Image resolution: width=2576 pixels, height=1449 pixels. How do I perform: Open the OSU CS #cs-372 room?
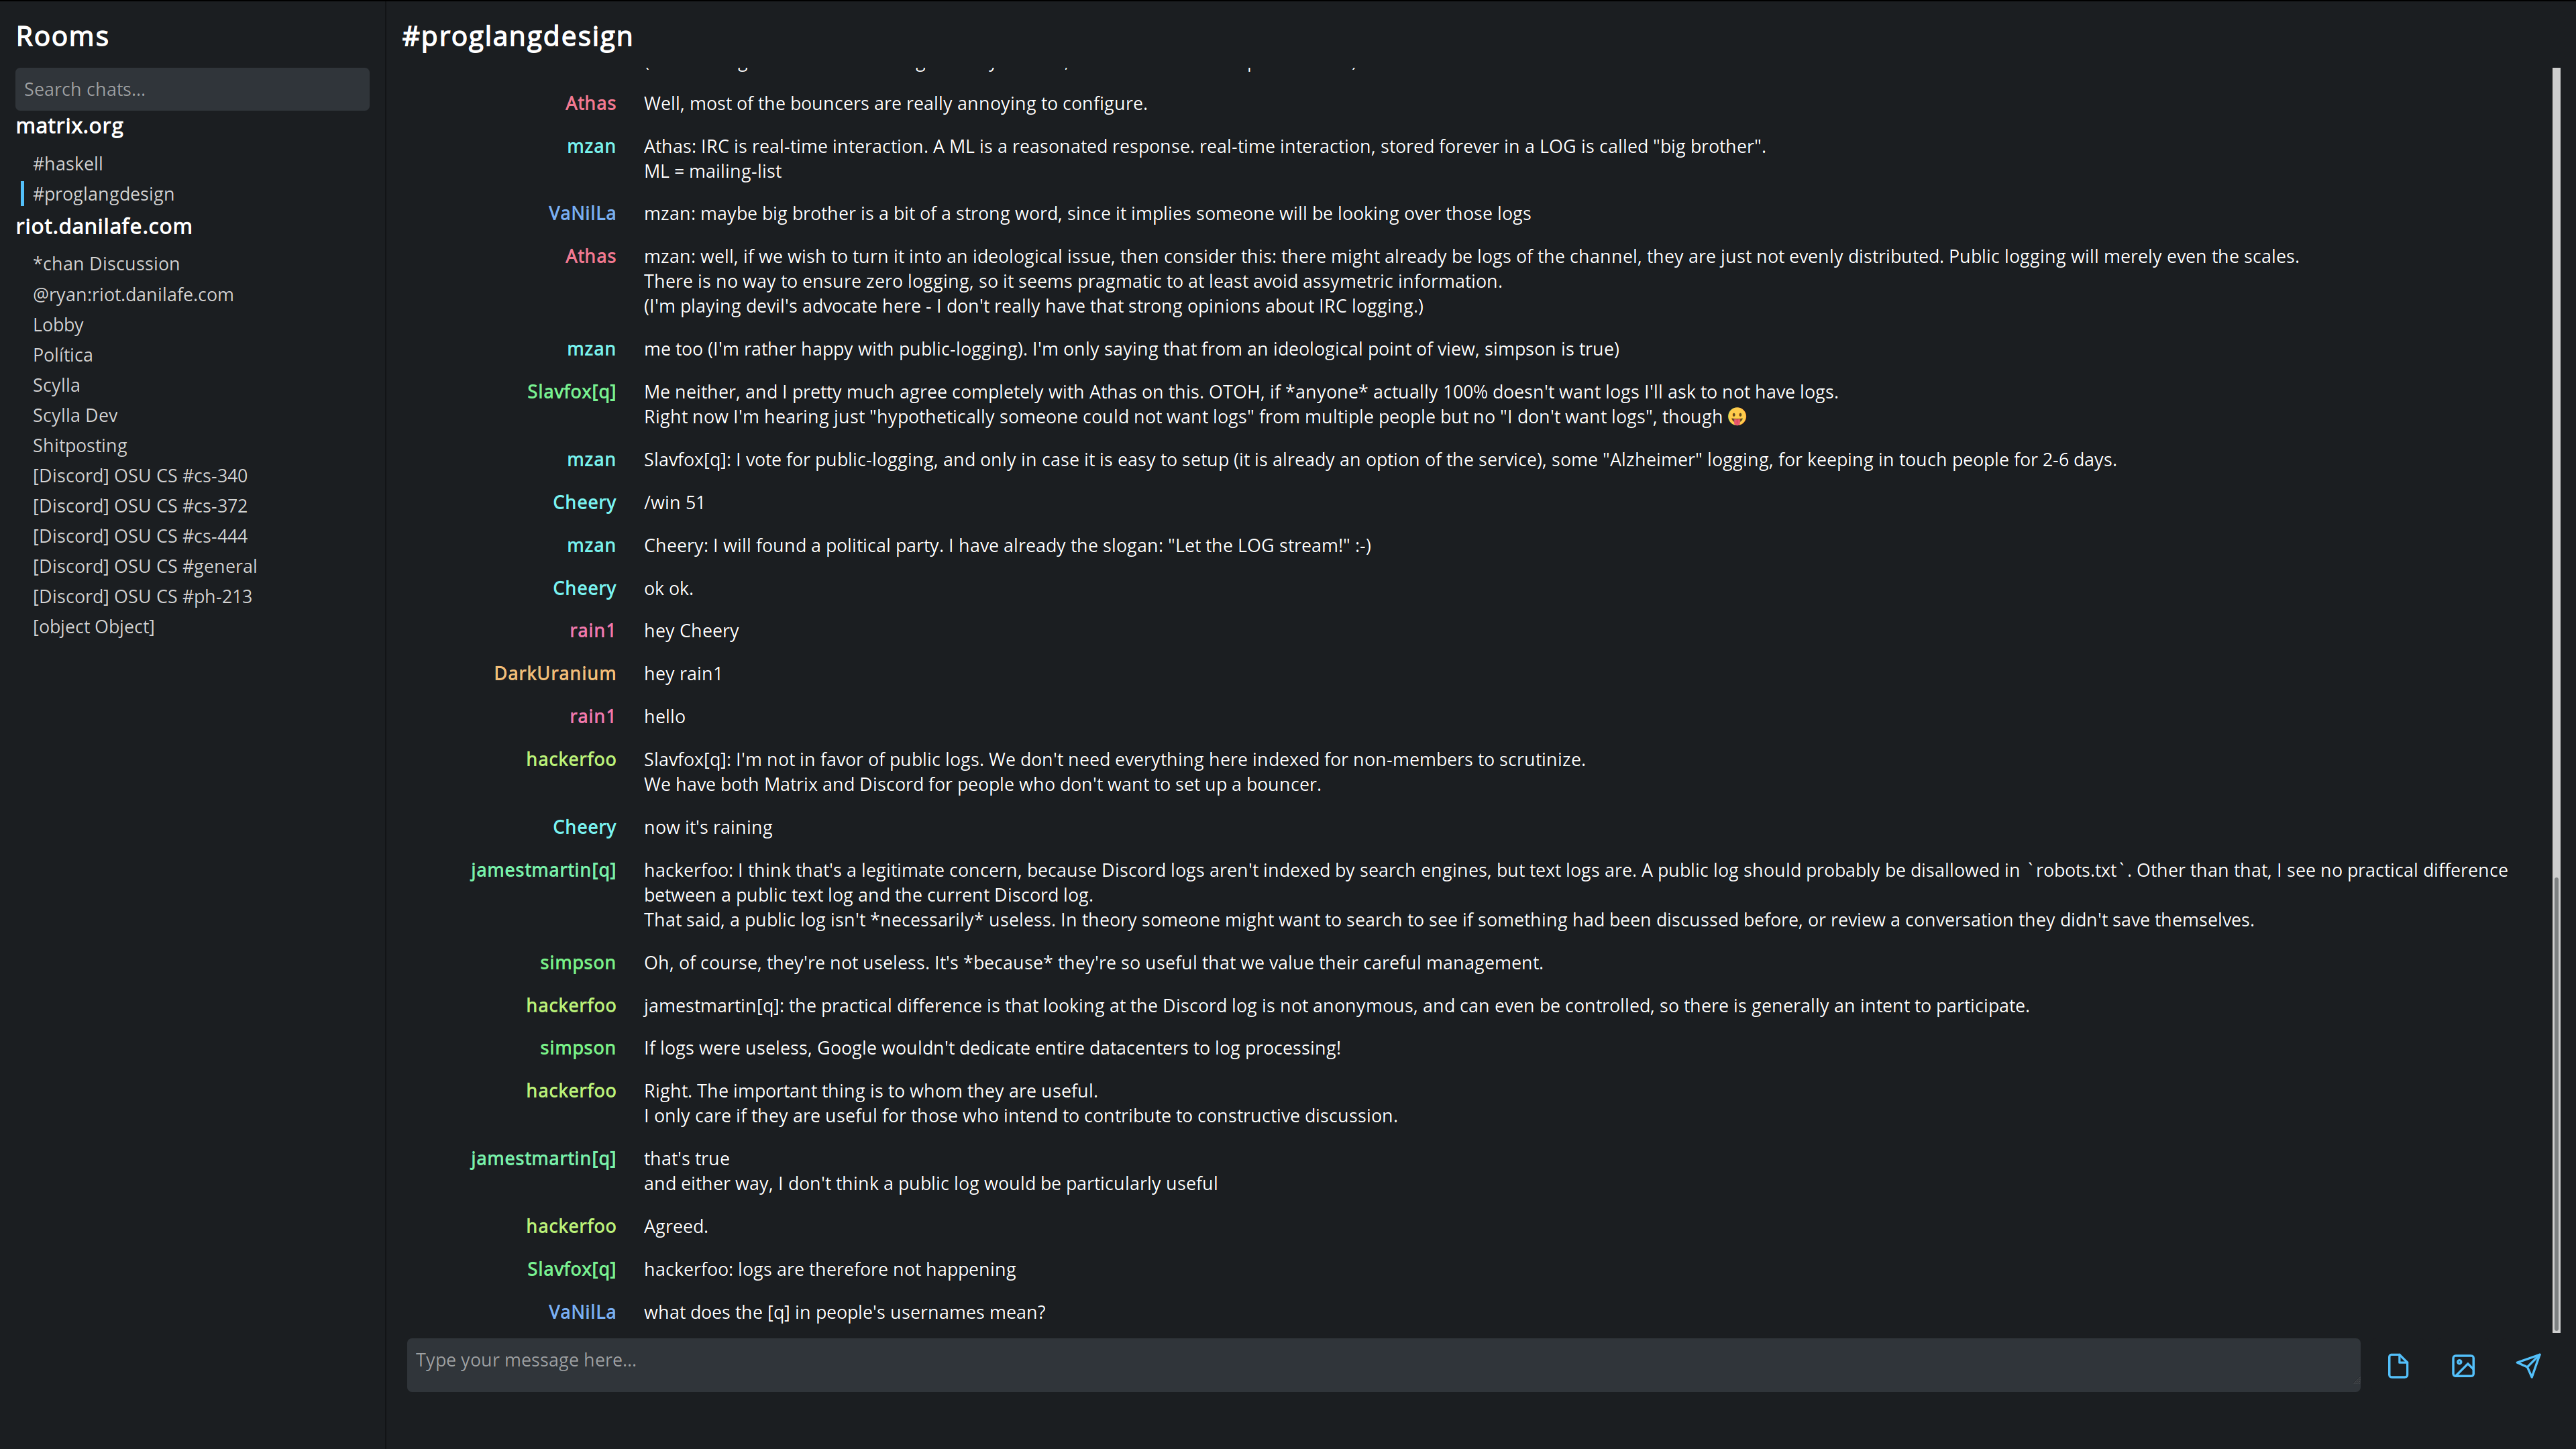tap(140, 506)
